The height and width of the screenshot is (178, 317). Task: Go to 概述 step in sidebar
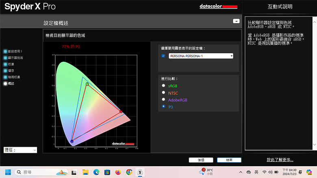[x=11, y=84]
